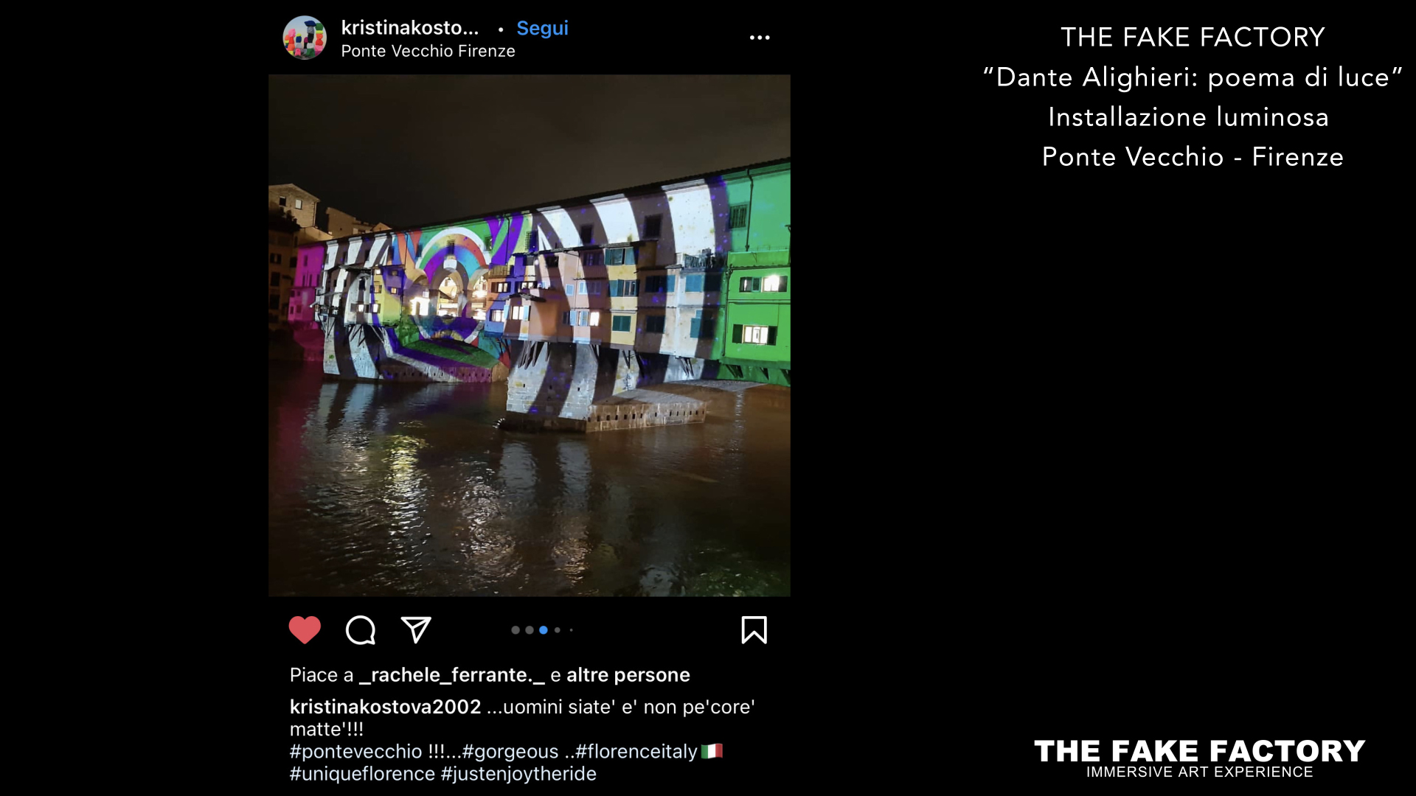Image resolution: width=1416 pixels, height=796 pixels.
Task: View altre persone likes list
Action: tap(628, 675)
